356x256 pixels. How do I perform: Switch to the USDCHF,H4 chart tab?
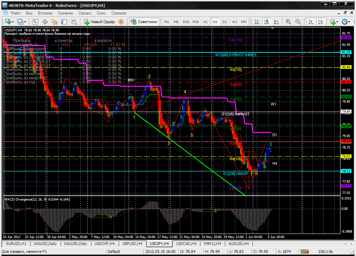point(105,244)
